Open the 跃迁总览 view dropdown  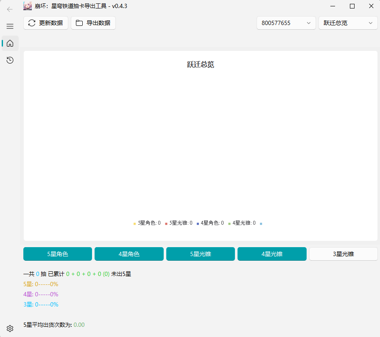pyautogui.click(x=348, y=23)
